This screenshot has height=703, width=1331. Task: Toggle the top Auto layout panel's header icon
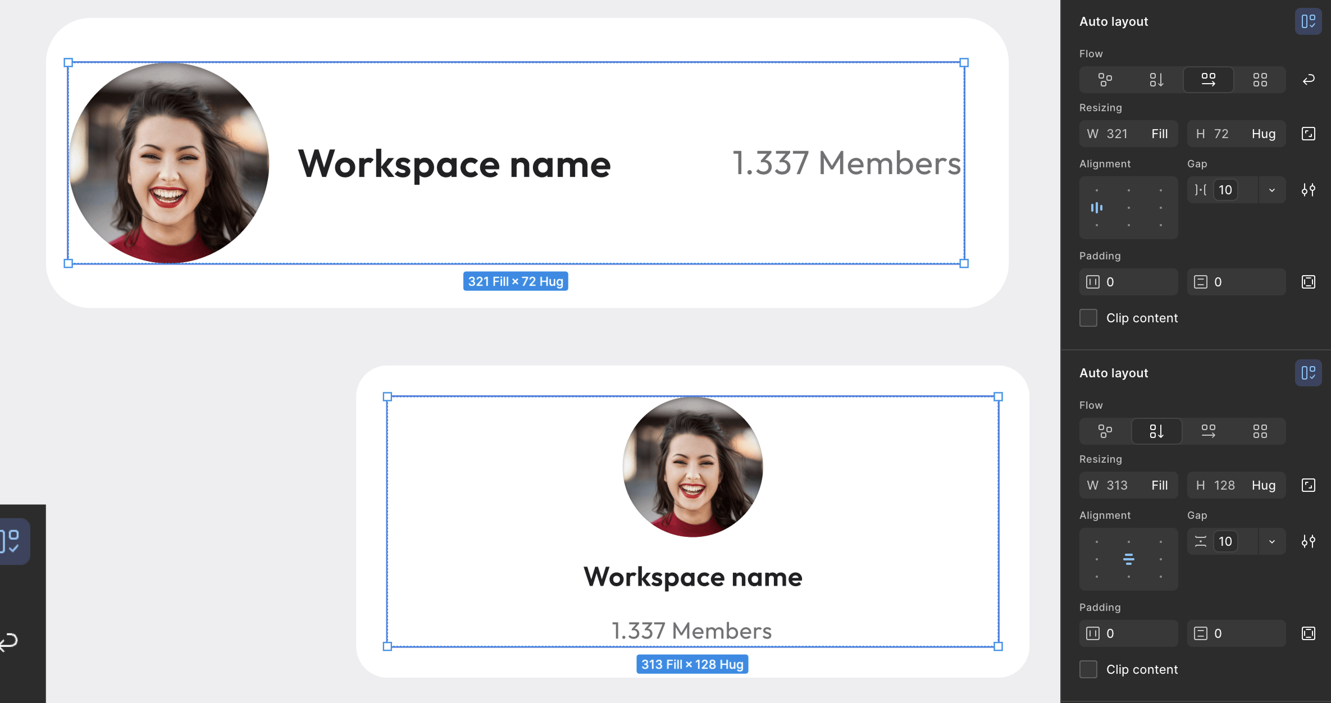pyautogui.click(x=1308, y=21)
